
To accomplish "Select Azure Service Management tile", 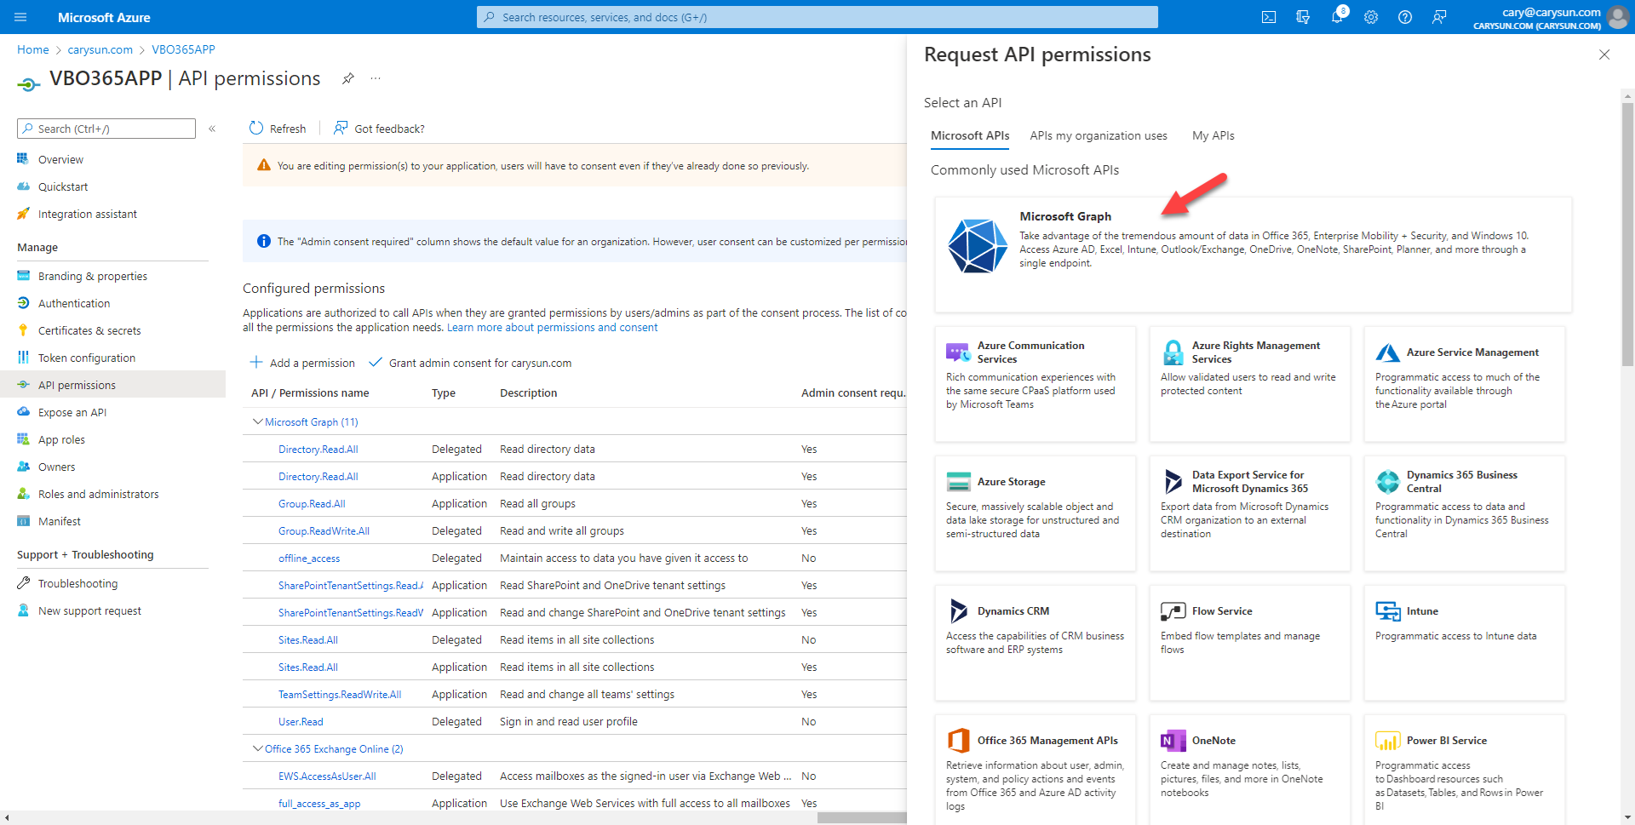I will 1464,384.
